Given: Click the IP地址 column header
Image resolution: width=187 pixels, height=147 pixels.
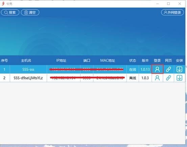Looking at the screenshot, I should point(61,60).
